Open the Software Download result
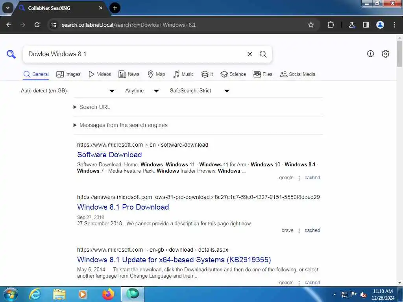Screen dimensions: 403x302 [109, 155]
